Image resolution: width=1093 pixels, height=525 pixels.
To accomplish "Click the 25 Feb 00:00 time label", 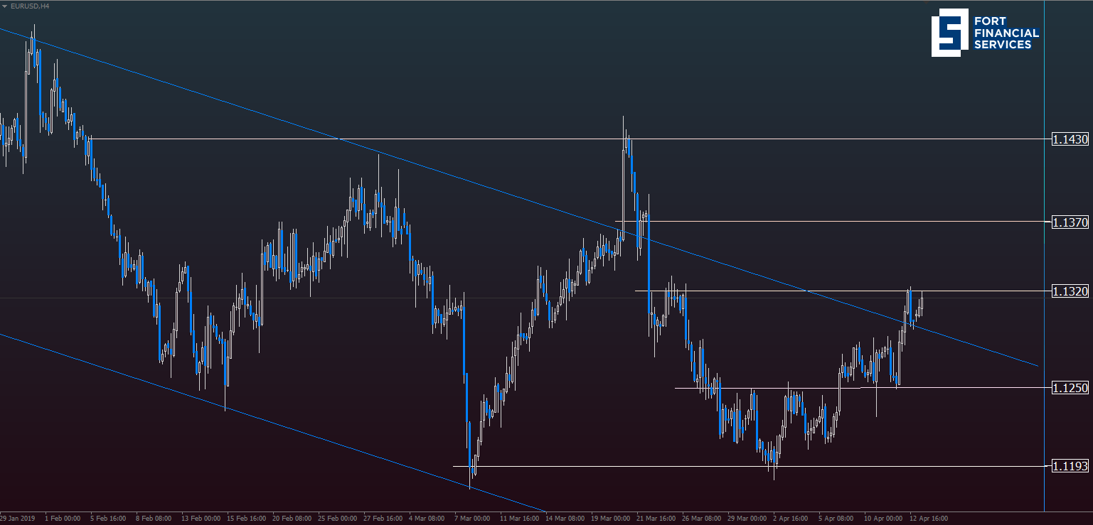I will [336, 519].
